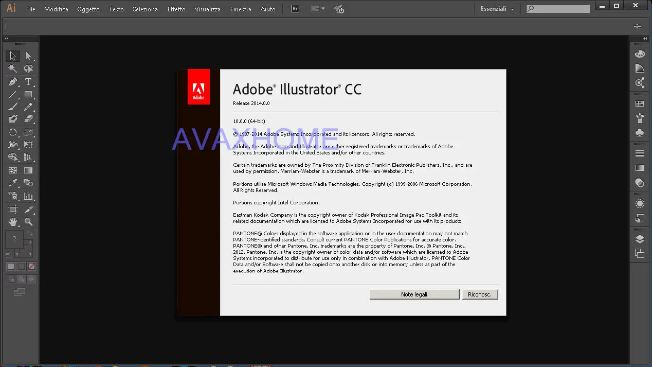Set paint mode to Gradient

click(21, 266)
